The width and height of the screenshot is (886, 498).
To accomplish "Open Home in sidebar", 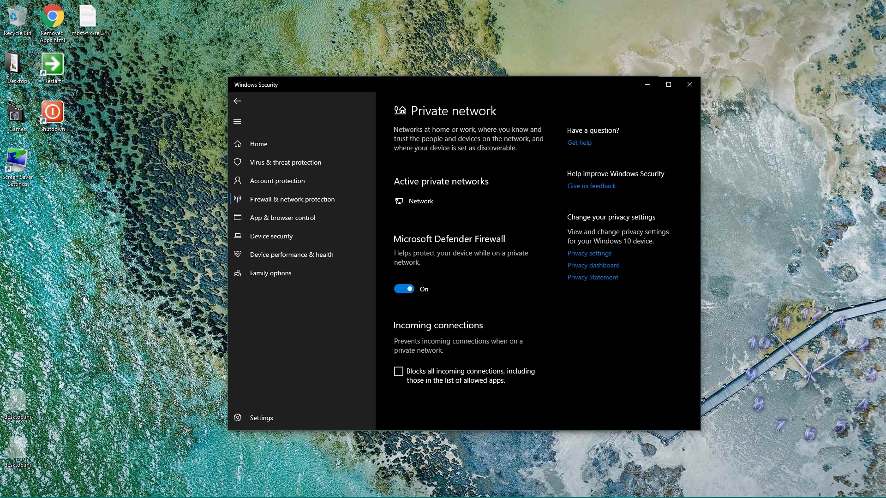I will point(302,144).
